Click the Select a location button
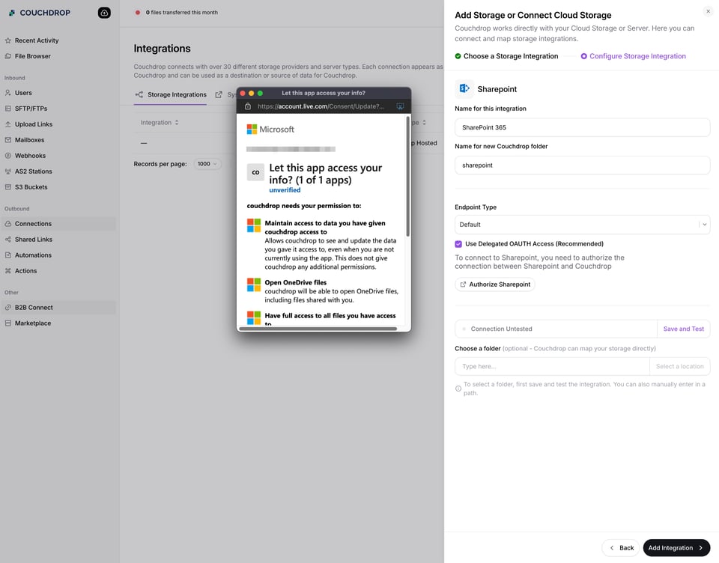The width and height of the screenshot is (719, 563). click(x=679, y=366)
